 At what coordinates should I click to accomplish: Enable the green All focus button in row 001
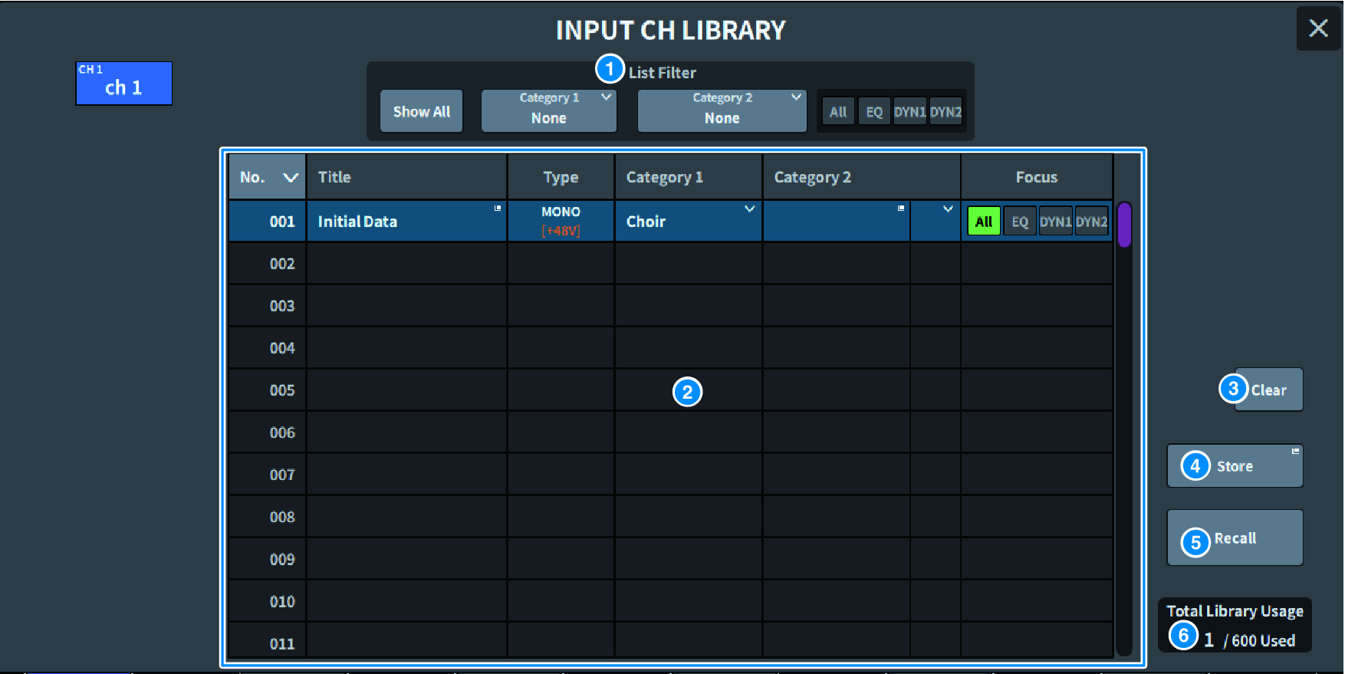pos(983,222)
